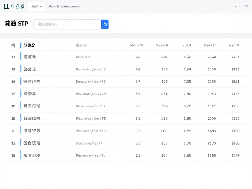Open the last tab in the top bar
Image resolution: width=252 pixels, height=189 pixels.
coord(70,7)
